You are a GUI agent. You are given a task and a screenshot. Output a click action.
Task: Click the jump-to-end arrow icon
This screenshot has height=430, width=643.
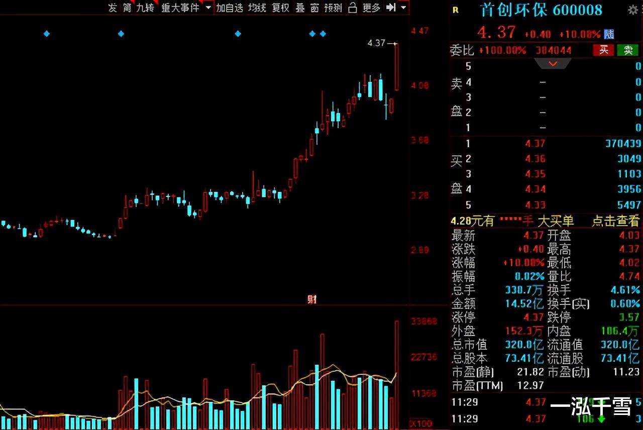(x=391, y=8)
